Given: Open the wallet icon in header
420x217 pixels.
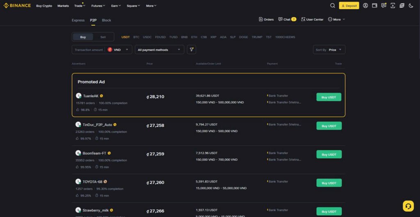Looking at the screenshot, I should coord(374,6).
